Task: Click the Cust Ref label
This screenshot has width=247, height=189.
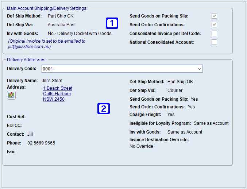Action: pyautogui.click(x=16, y=117)
